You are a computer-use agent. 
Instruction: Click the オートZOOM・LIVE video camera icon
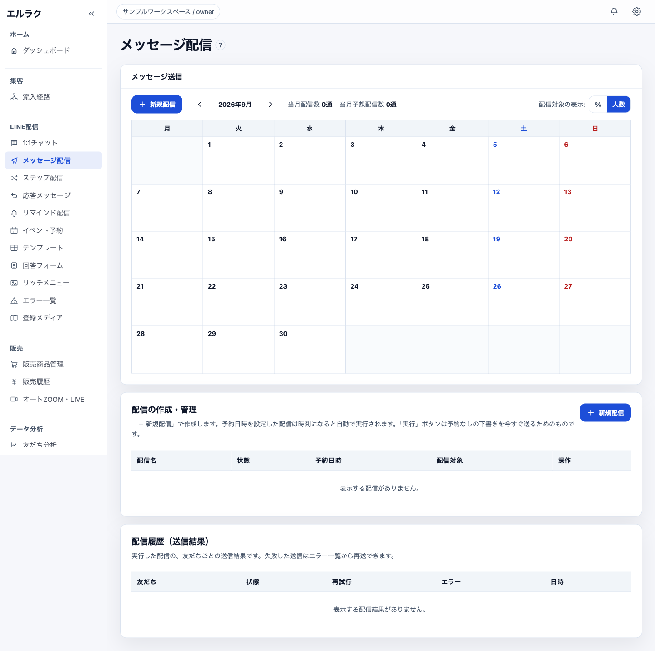point(14,400)
